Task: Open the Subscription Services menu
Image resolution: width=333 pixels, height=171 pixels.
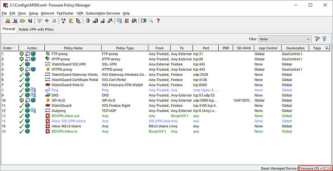Action: [x=103, y=13]
